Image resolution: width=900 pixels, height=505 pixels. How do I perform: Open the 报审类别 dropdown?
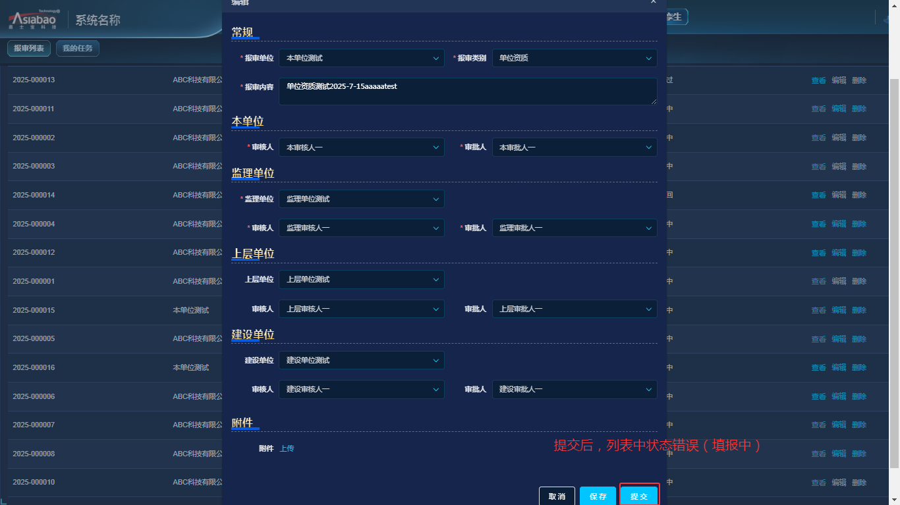click(x=575, y=58)
